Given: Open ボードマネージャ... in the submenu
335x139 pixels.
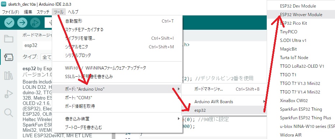Looking at the screenshot, I should click(x=224, y=89).
